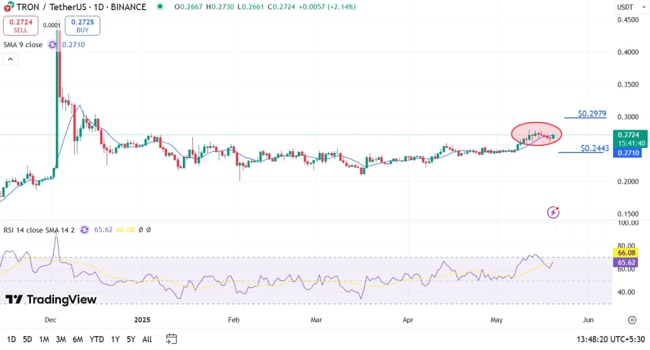Viewport: 650px width, 350px height.
Task: Click the 13:48:20 UTC+5:30 timezone clock
Action: pyautogui.click(x=611, y=339)
